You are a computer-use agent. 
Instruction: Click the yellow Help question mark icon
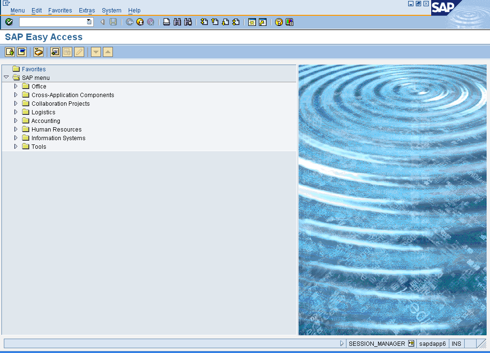click(279, 22)
